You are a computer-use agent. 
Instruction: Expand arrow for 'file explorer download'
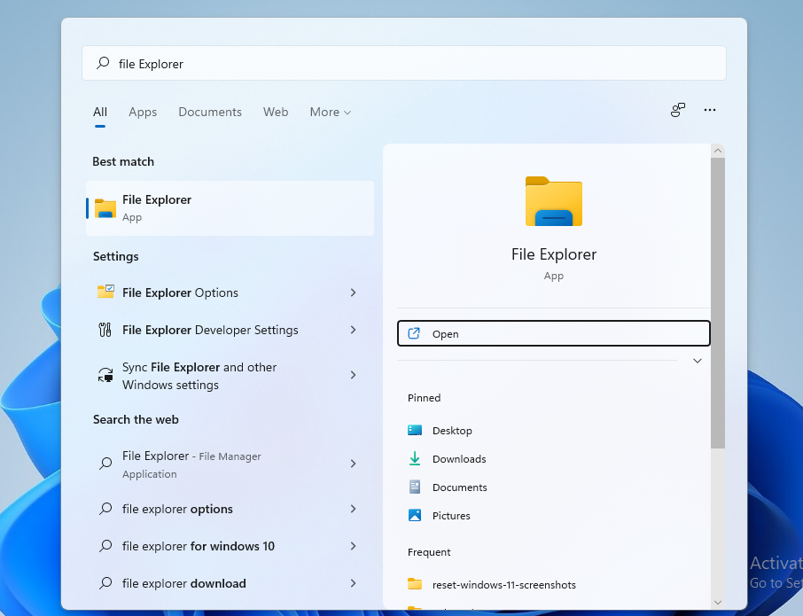[353, 583]
